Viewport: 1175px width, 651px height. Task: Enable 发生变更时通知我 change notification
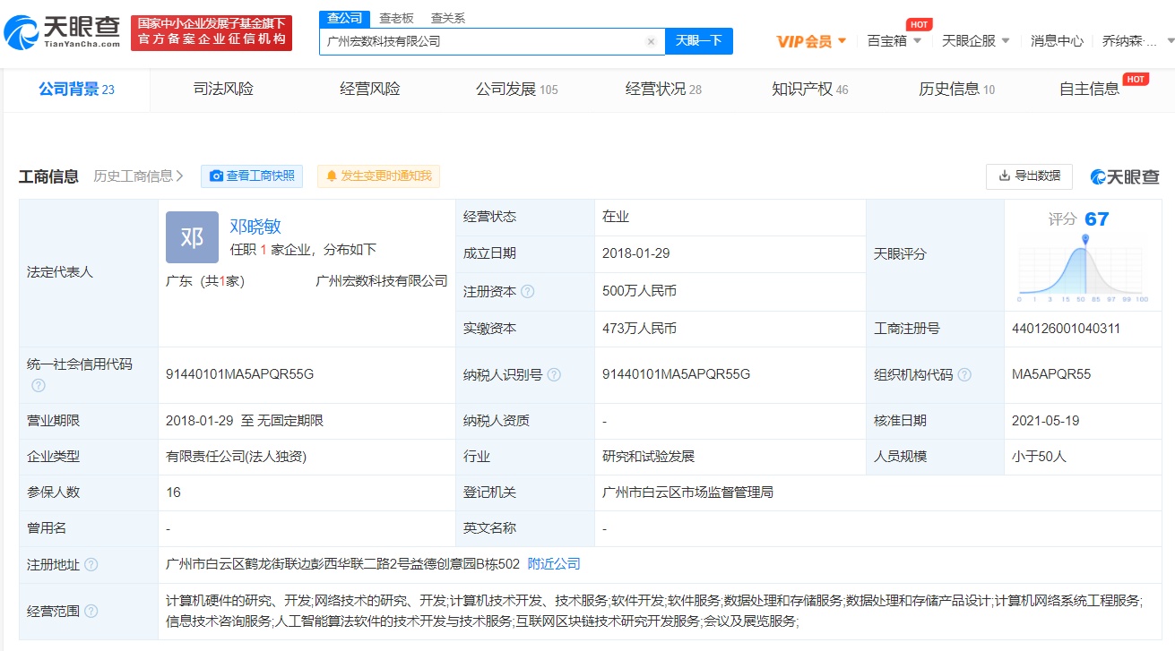tap(378, 176)
